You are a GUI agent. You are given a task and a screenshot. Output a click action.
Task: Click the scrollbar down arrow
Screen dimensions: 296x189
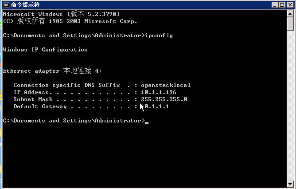point(290,184)
